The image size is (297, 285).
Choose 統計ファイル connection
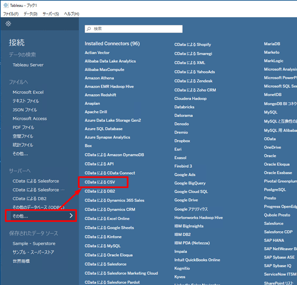(23, 145)
